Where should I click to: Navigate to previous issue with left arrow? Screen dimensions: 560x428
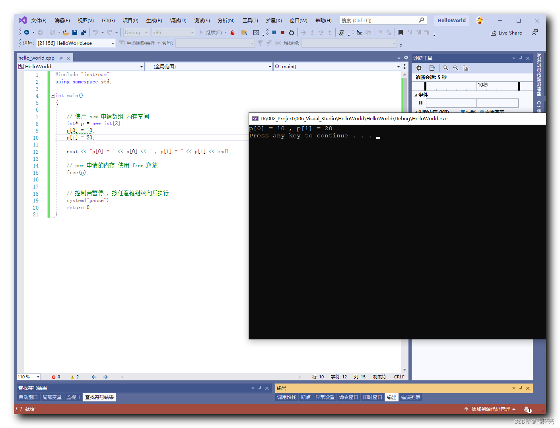94,377
